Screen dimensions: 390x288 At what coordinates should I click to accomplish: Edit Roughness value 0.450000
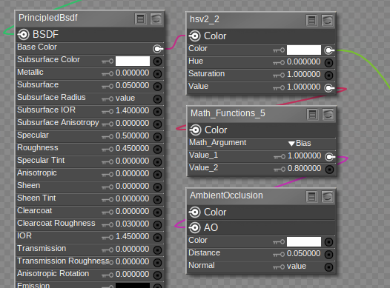(x=132, y=149)
